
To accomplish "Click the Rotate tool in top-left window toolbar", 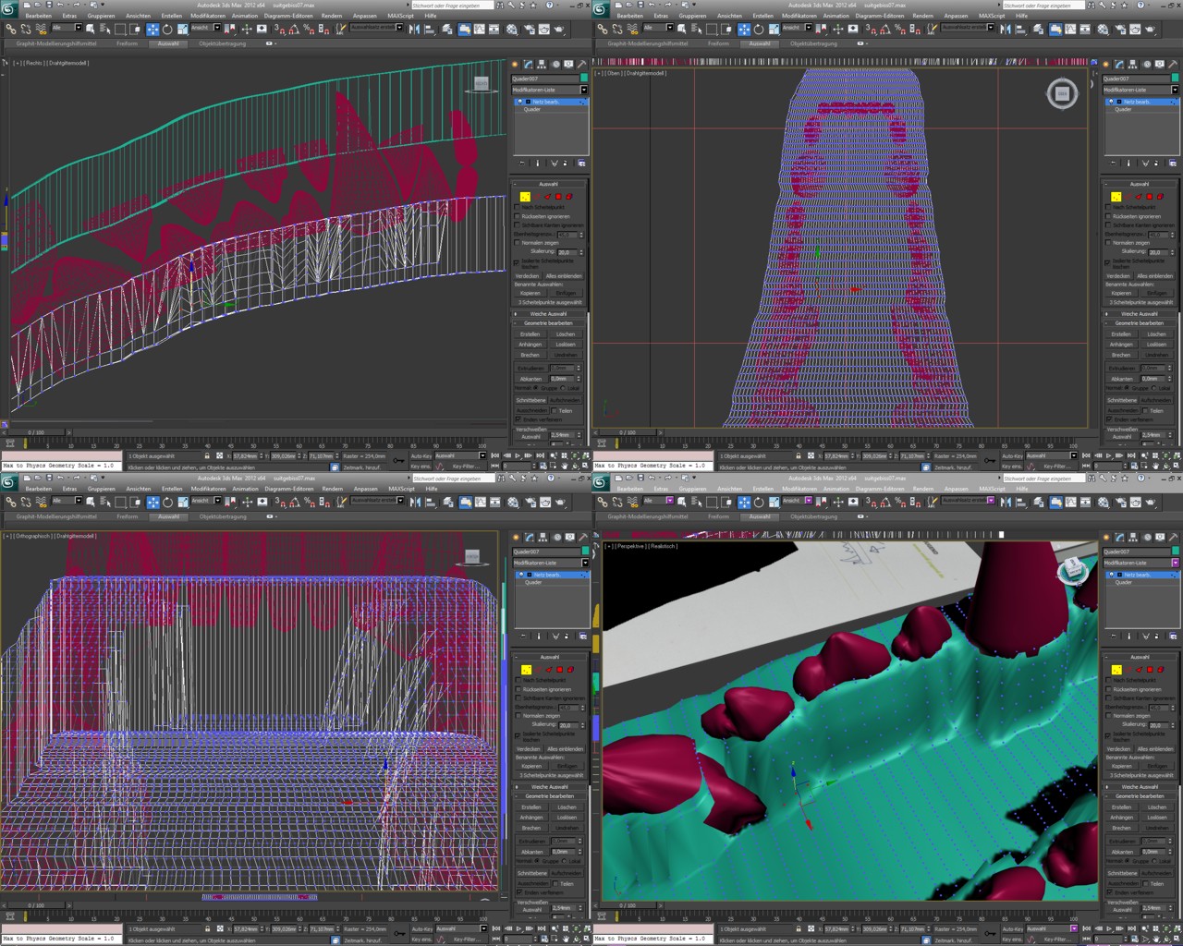I will coord(168,30).
